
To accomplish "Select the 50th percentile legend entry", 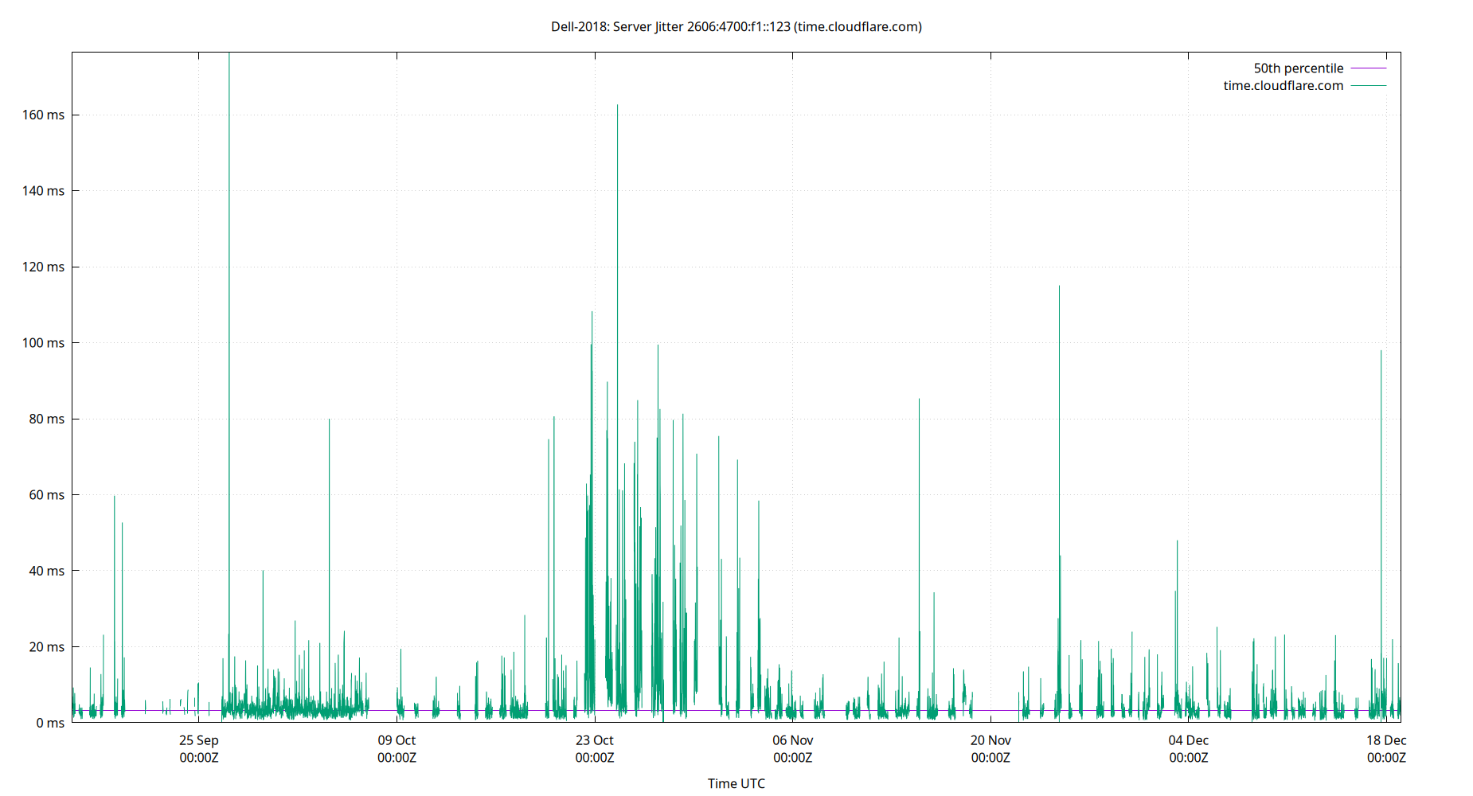I will pos(1299,68).
